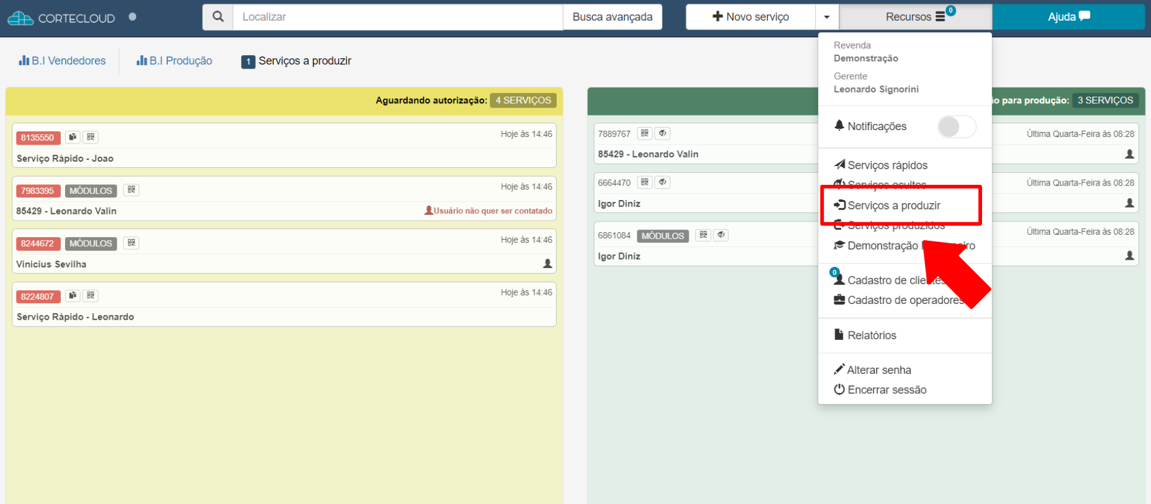Collapse the Recursos dropdown menu
Viewport: 1151px width, 504px height.
point(915,17)
